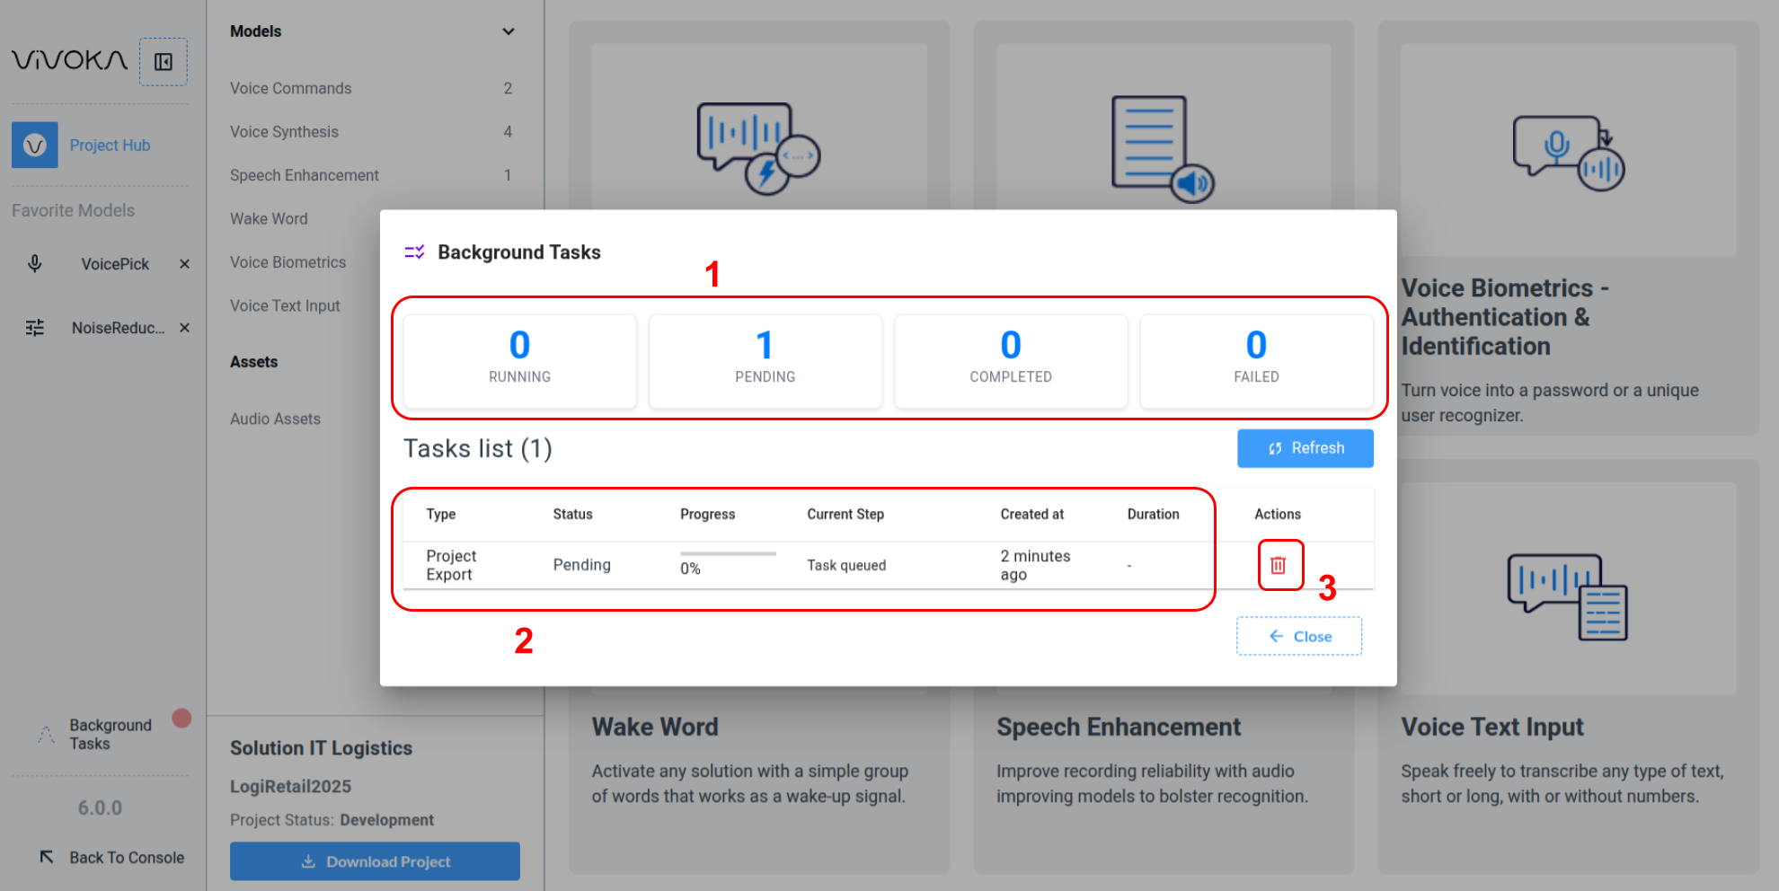Open Audio Assets in the sidebar

tap(275, 419)
